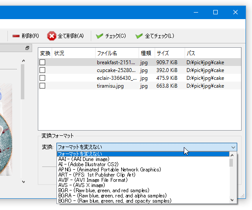Image resolution: width=252 pixels, height=210 pixels.
Task: Sort by the サイズ column header
Action: [x=170, y=53]
